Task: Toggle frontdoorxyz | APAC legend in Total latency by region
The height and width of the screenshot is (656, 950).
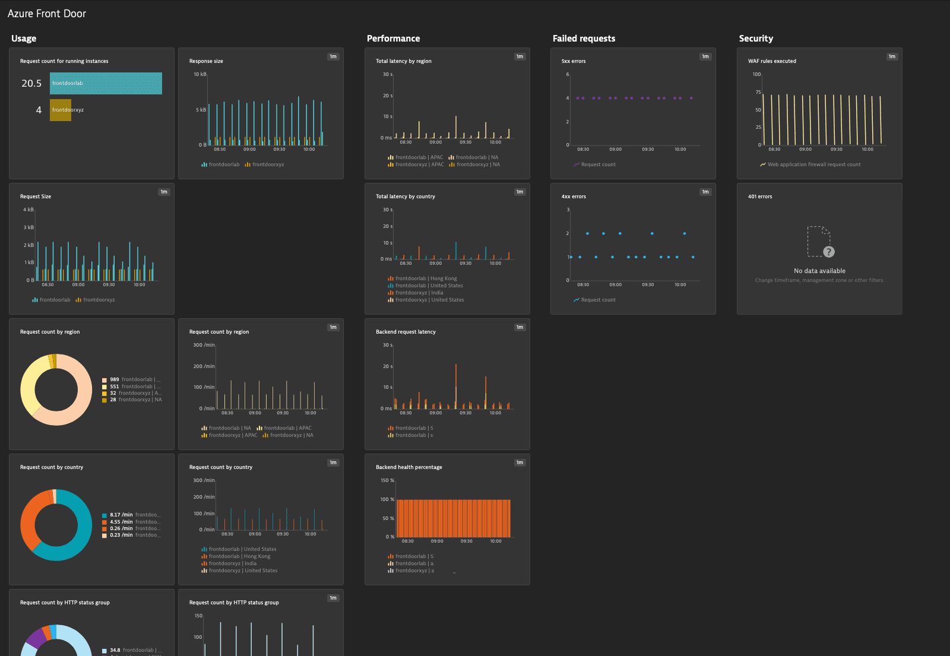Action: 416,164
